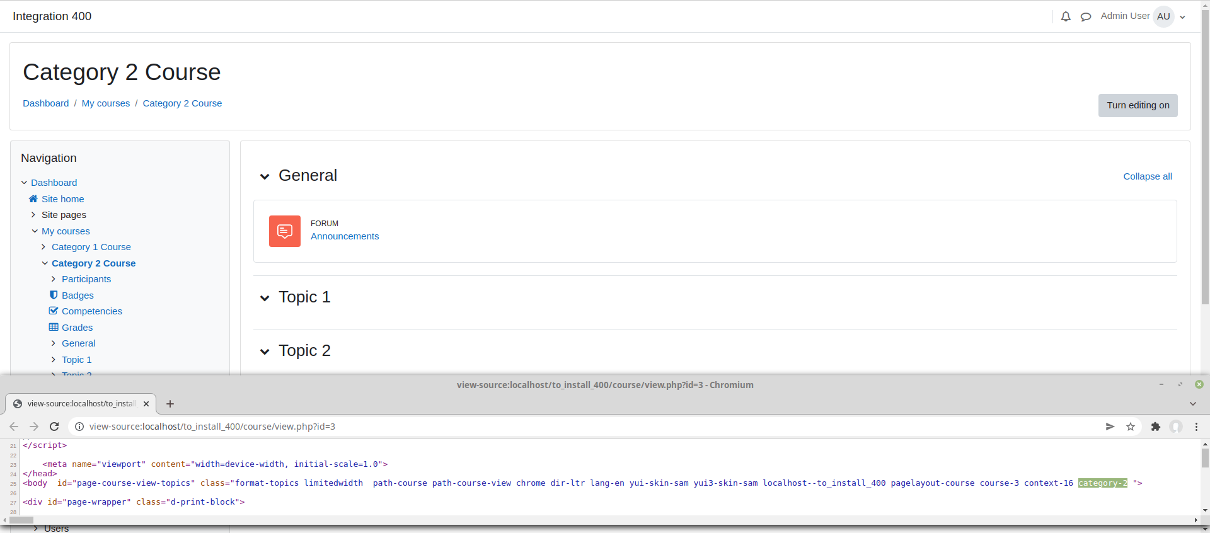Click the send/share page icon in Chromium toolbar
This screenshot has width=1210, height=533.
[1110, 427]
